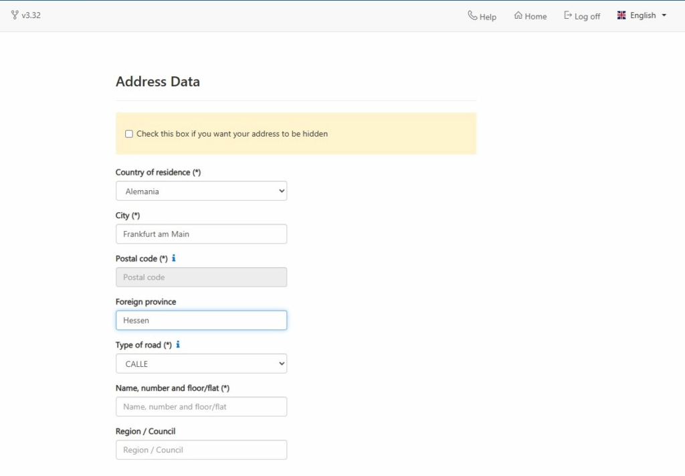
Task: Click the info icon beside Type of road
Action: pos(178,345)
